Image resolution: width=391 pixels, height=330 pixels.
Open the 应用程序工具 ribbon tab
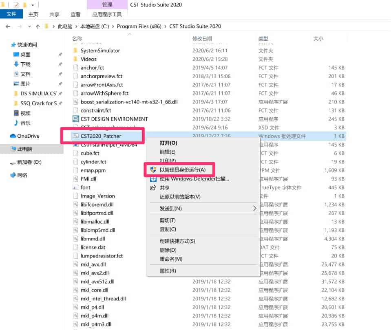107,14
